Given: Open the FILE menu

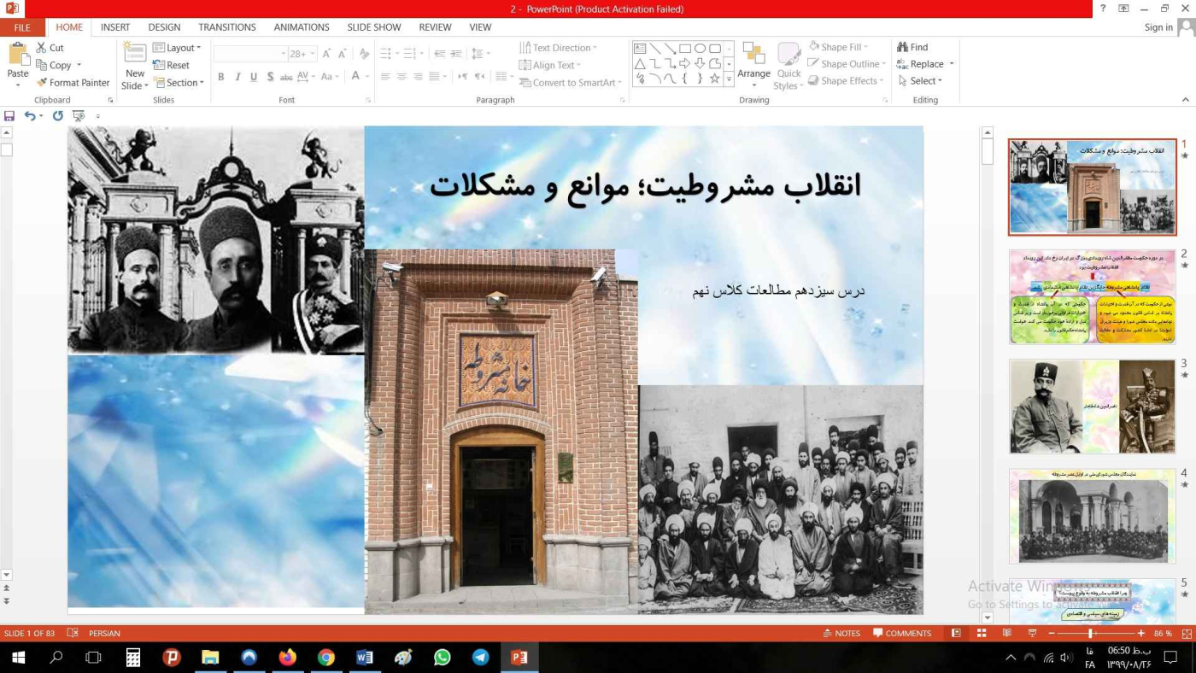Looking at the screenshot, I should (x=22, y=27).
